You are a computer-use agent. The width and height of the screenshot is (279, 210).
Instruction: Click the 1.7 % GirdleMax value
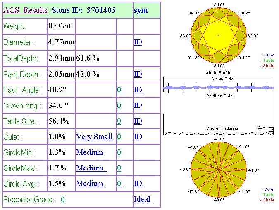click(x=58, y=168)
